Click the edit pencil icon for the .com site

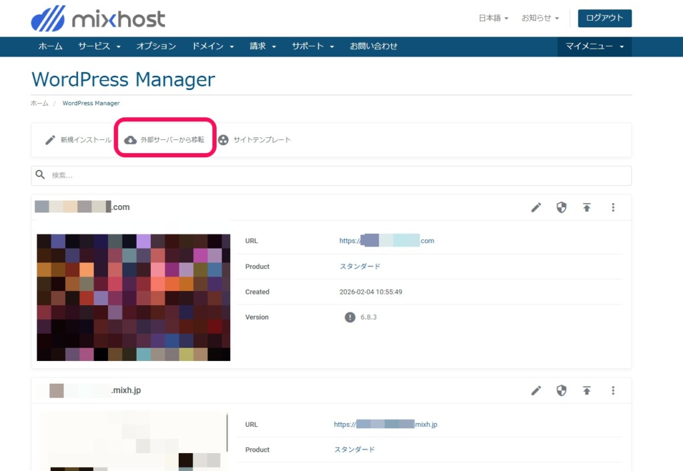(536, 207)
